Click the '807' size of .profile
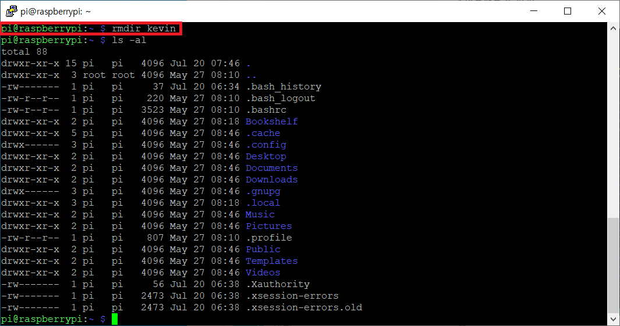The height and width of the screenshot is (326, 620). (x=155, y=238)
